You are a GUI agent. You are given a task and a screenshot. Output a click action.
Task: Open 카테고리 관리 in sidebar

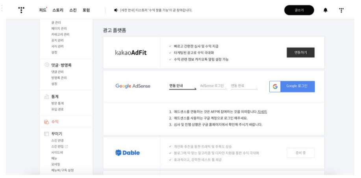[x=60, y=35]
